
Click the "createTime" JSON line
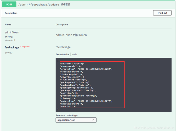click(86, 69)
